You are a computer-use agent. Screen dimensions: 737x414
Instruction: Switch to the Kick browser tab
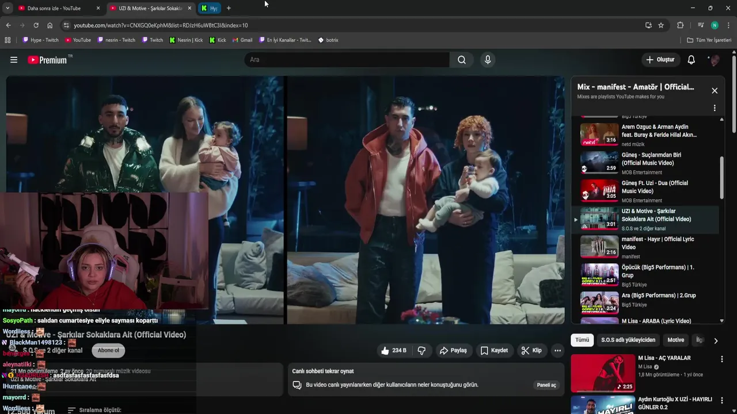210,8
